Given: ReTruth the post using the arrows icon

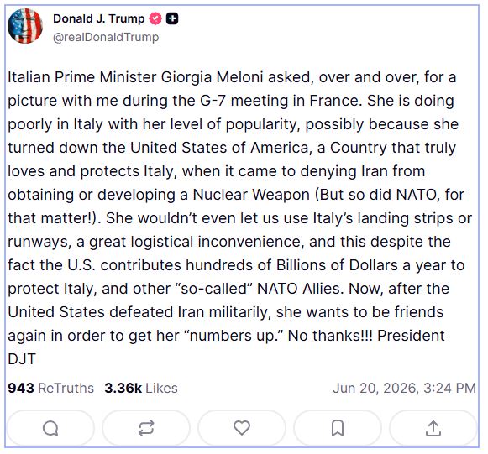Looking at the screenshot, I should (x=146, y=428).
